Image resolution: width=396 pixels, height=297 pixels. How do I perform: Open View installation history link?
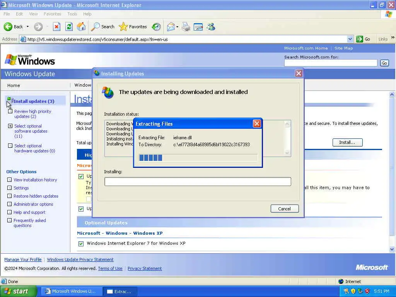[35, 180]
